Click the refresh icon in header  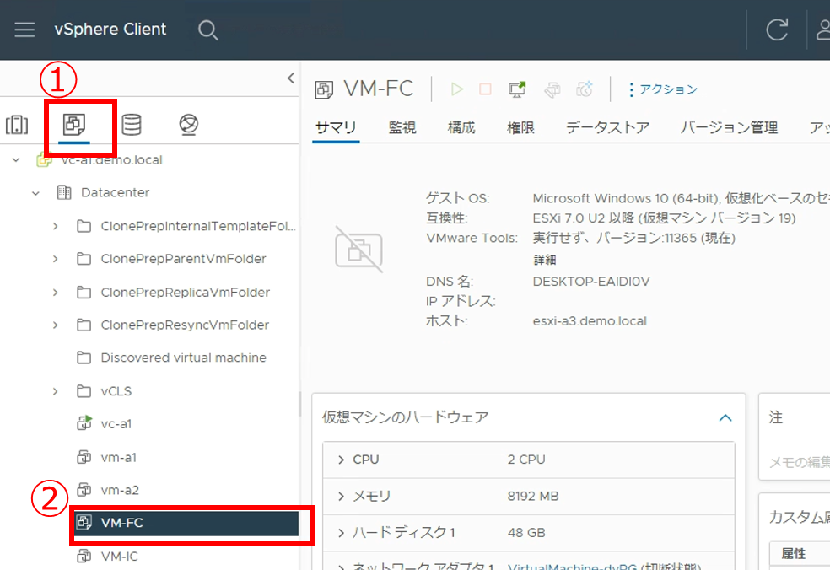tap(776, 30)
